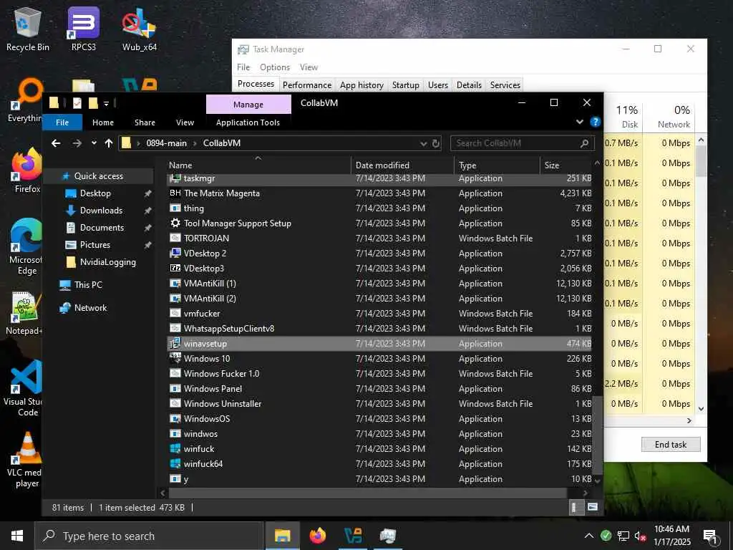
Task: Click End task in Task Manager
Action: point(671,444)
